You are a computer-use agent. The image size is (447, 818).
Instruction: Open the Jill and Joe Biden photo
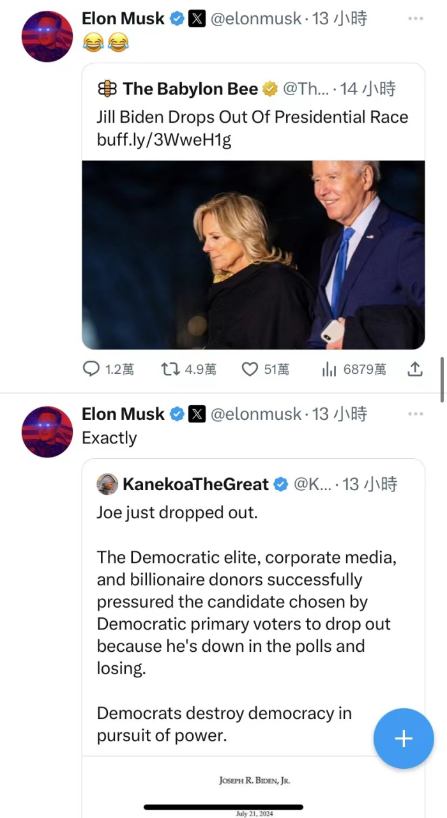(x=254, y=255)
